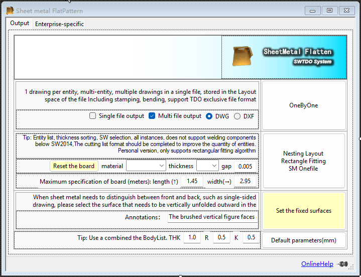Click the gap value input field
The image size is (361, 277).
[246, 166]
